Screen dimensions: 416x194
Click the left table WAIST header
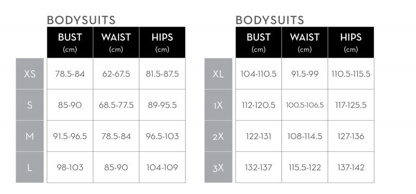(x=116, y=42)
